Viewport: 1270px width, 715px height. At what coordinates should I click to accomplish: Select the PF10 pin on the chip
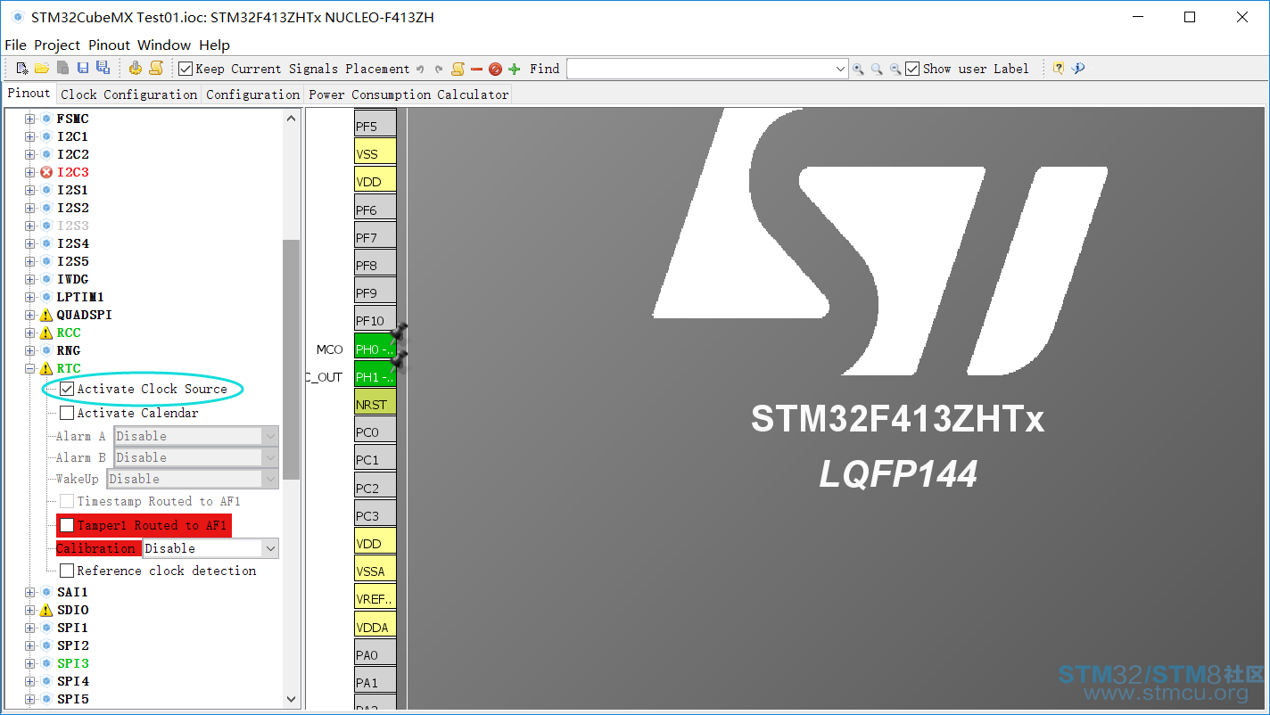[375, 320]
